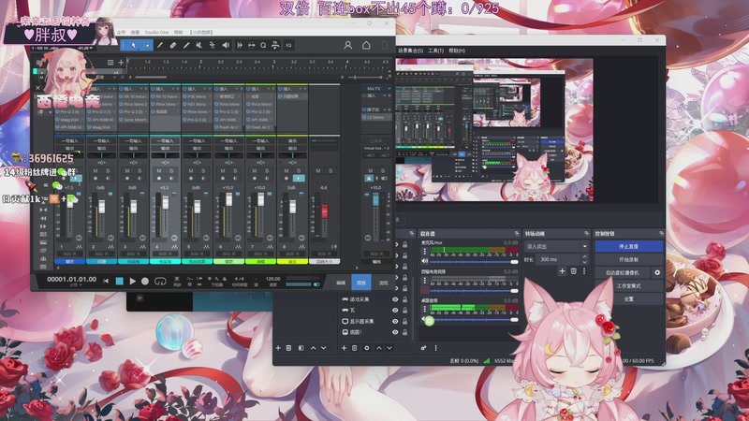Viewport: 749px width, 421px height.
Task: Open the Scene Collection(S) menu in OBS
Action: pos(410,51)
